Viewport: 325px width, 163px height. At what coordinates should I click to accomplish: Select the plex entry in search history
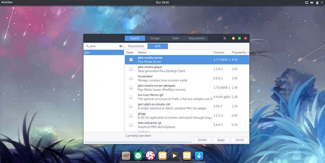pyautogui.click(x=104, y=53)
